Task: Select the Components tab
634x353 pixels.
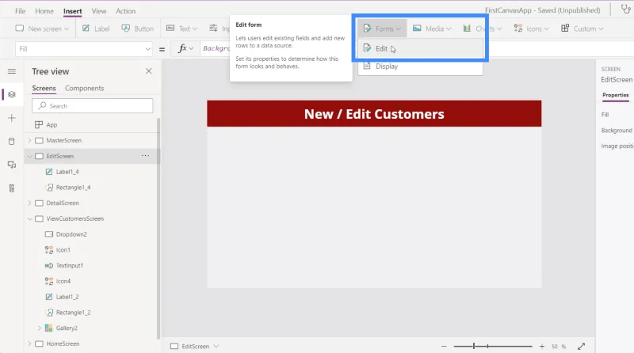Action: pyautogui.click(x=84, y=88)
